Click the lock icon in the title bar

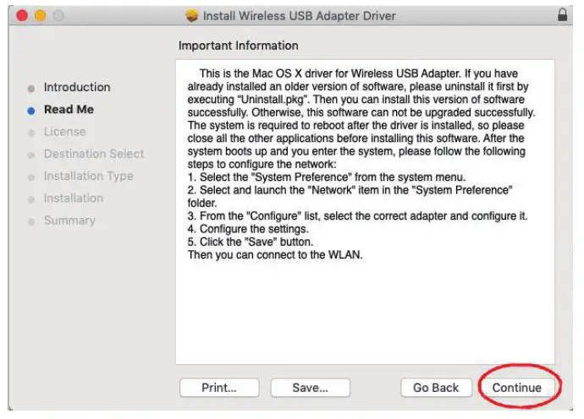[563, 15]
